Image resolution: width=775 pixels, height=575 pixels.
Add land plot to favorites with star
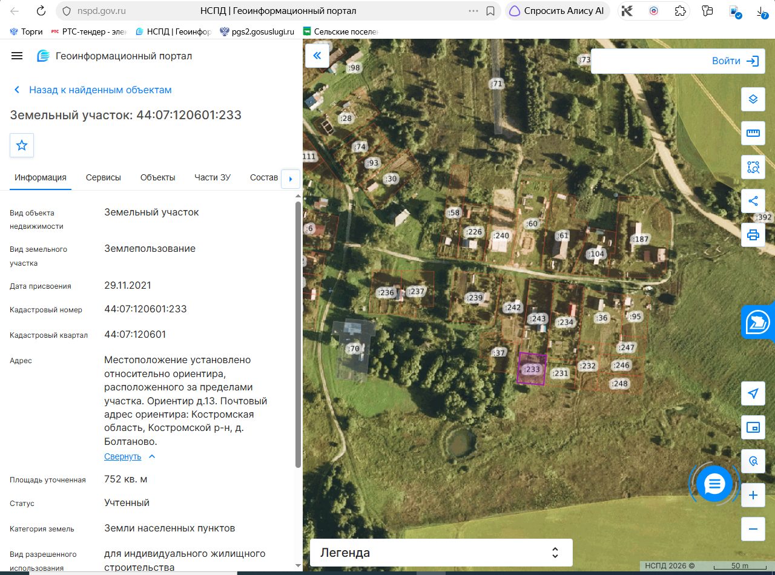click(x=22, y=145)
